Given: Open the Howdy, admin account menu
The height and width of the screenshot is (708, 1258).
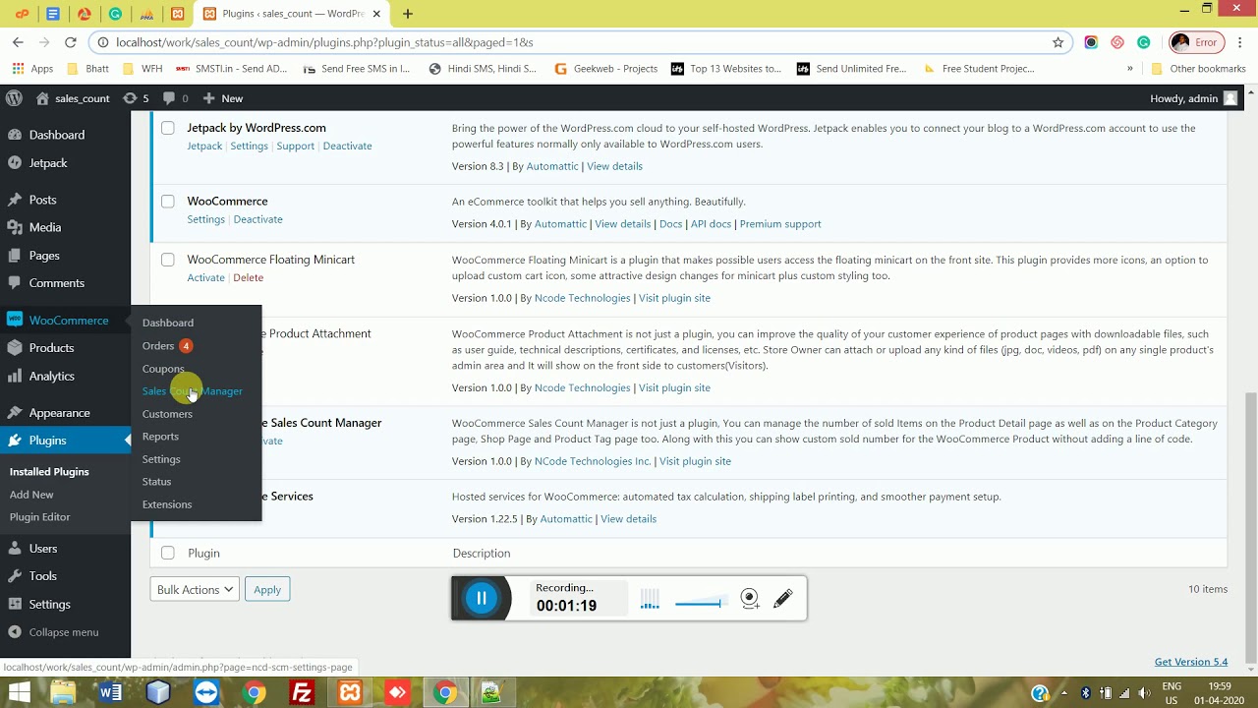Looking at the screenshot, I should [1193, 98].
